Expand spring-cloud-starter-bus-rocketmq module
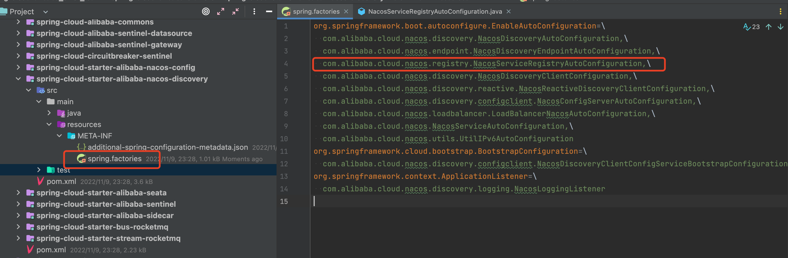Viewport: 788px width, 258px height. (18, 227)
